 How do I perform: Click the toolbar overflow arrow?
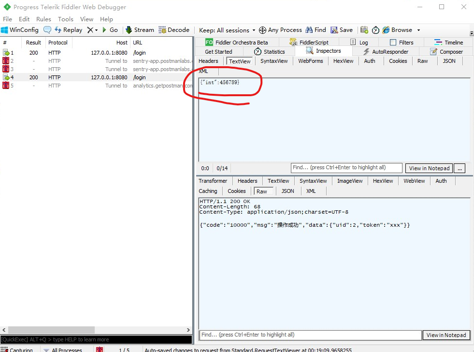pos(472,33)
